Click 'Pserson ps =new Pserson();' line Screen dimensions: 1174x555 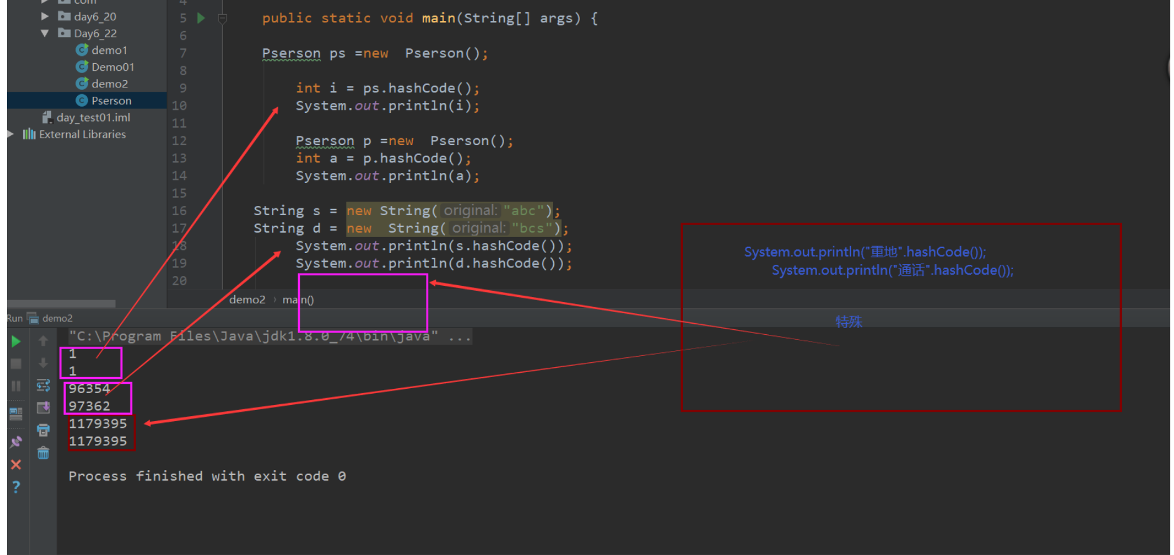(x=375, y=53)
